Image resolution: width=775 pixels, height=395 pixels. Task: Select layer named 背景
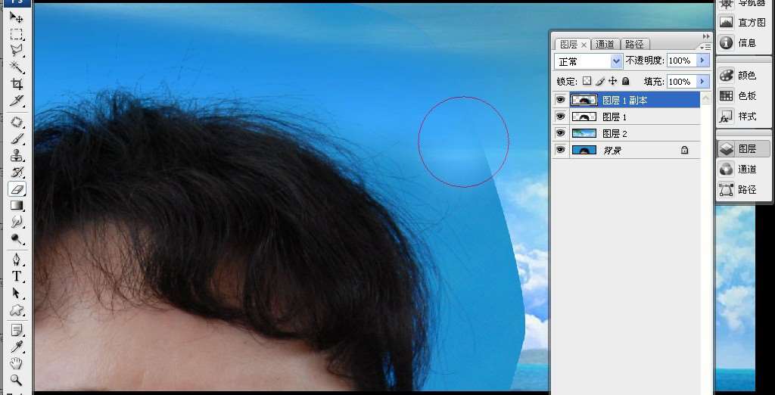[x=612, y=151]
